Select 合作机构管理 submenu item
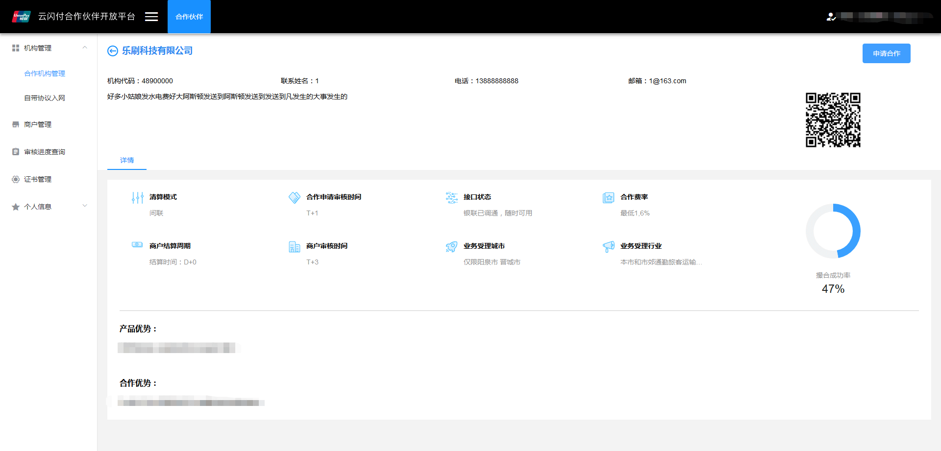 click(x=45, y=73)
